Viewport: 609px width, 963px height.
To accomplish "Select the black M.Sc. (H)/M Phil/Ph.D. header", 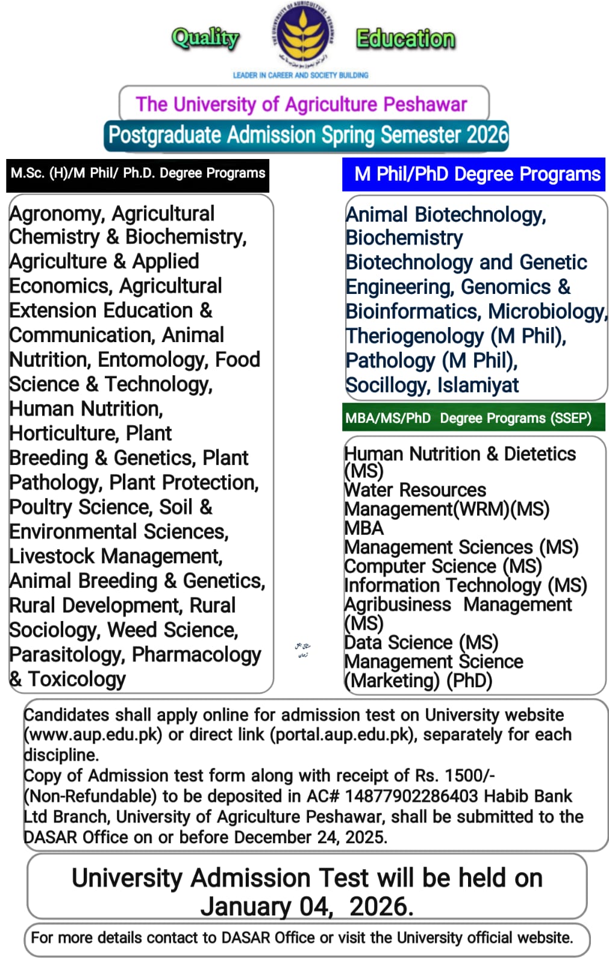I will point(137,173).
